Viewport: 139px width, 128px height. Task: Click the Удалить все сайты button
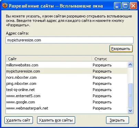click(56, 120)
